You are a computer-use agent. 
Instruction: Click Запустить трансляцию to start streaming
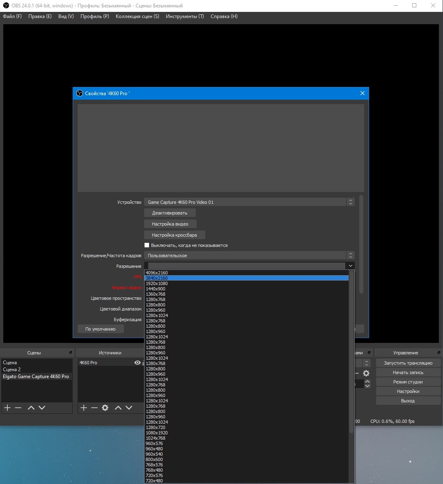(408, 363)
